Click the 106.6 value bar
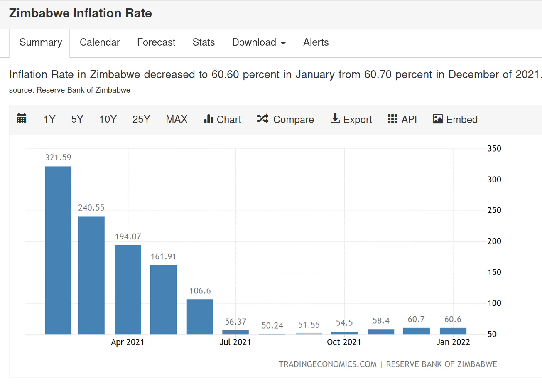The width and height of the screenshot is (542, 384). pyautogui.click(x=200, y=317)
